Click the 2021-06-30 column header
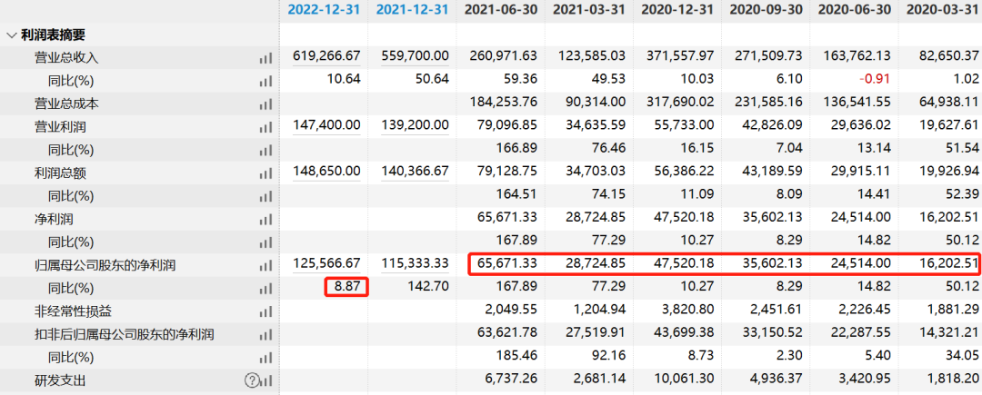982x395 pixels. tap(501, 10)
